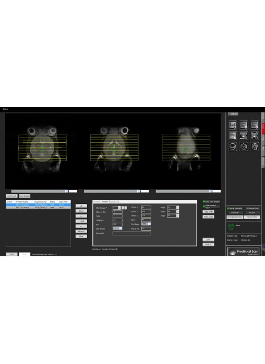
Task: Click the Remove button beside the scan list
Action: pyautogui.click(x=81, y=232)
